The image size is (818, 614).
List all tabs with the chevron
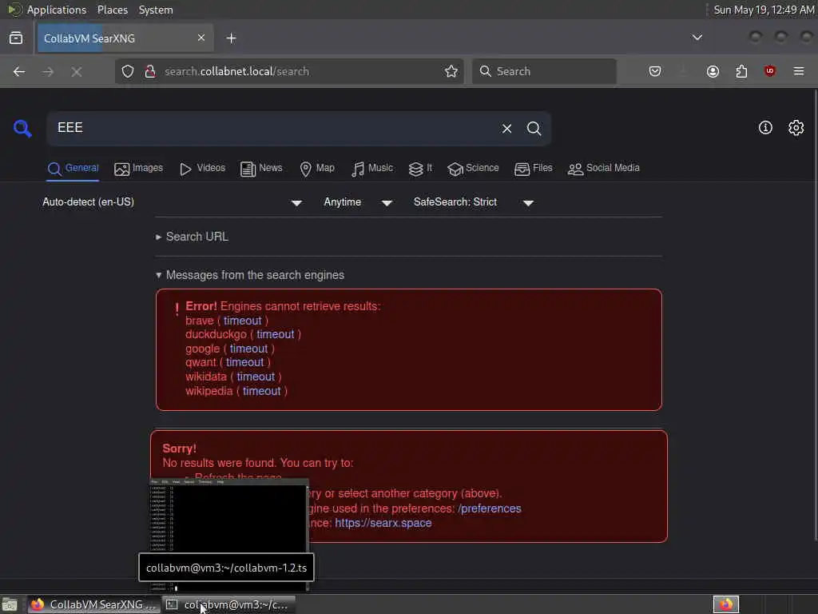click(x=697, y=38)
